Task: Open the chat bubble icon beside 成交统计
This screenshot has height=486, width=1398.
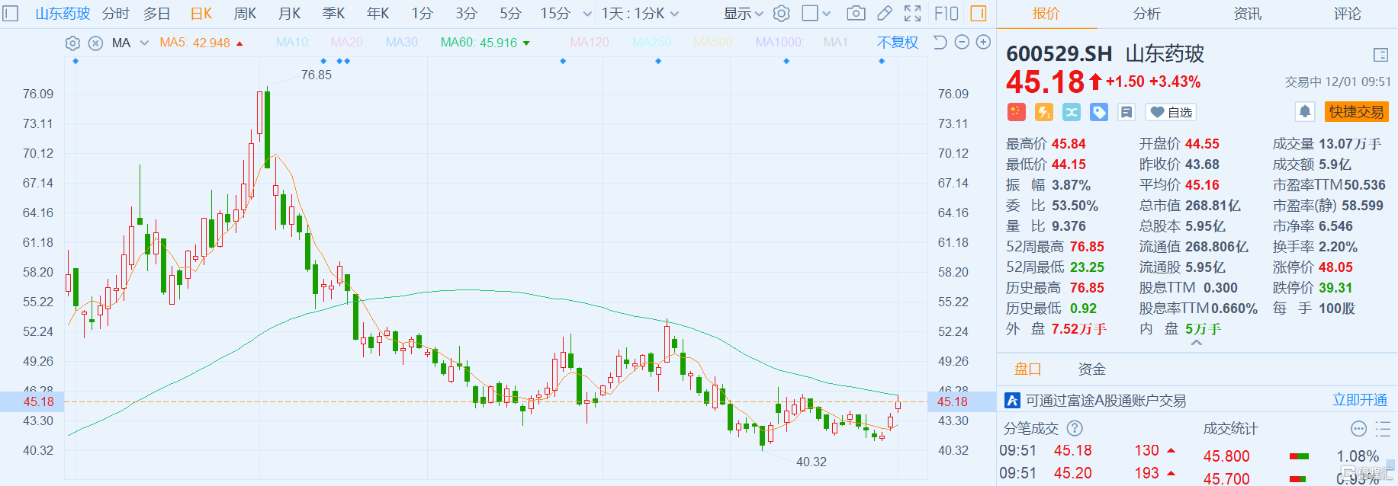Action: click(1358, 429)
